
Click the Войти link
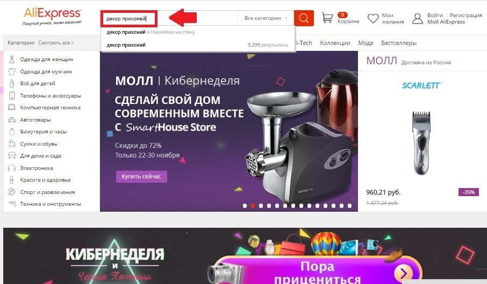click(x=435, y=15)
